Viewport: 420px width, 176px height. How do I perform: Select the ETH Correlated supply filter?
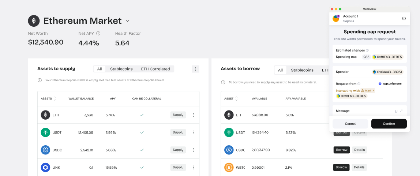155,69
